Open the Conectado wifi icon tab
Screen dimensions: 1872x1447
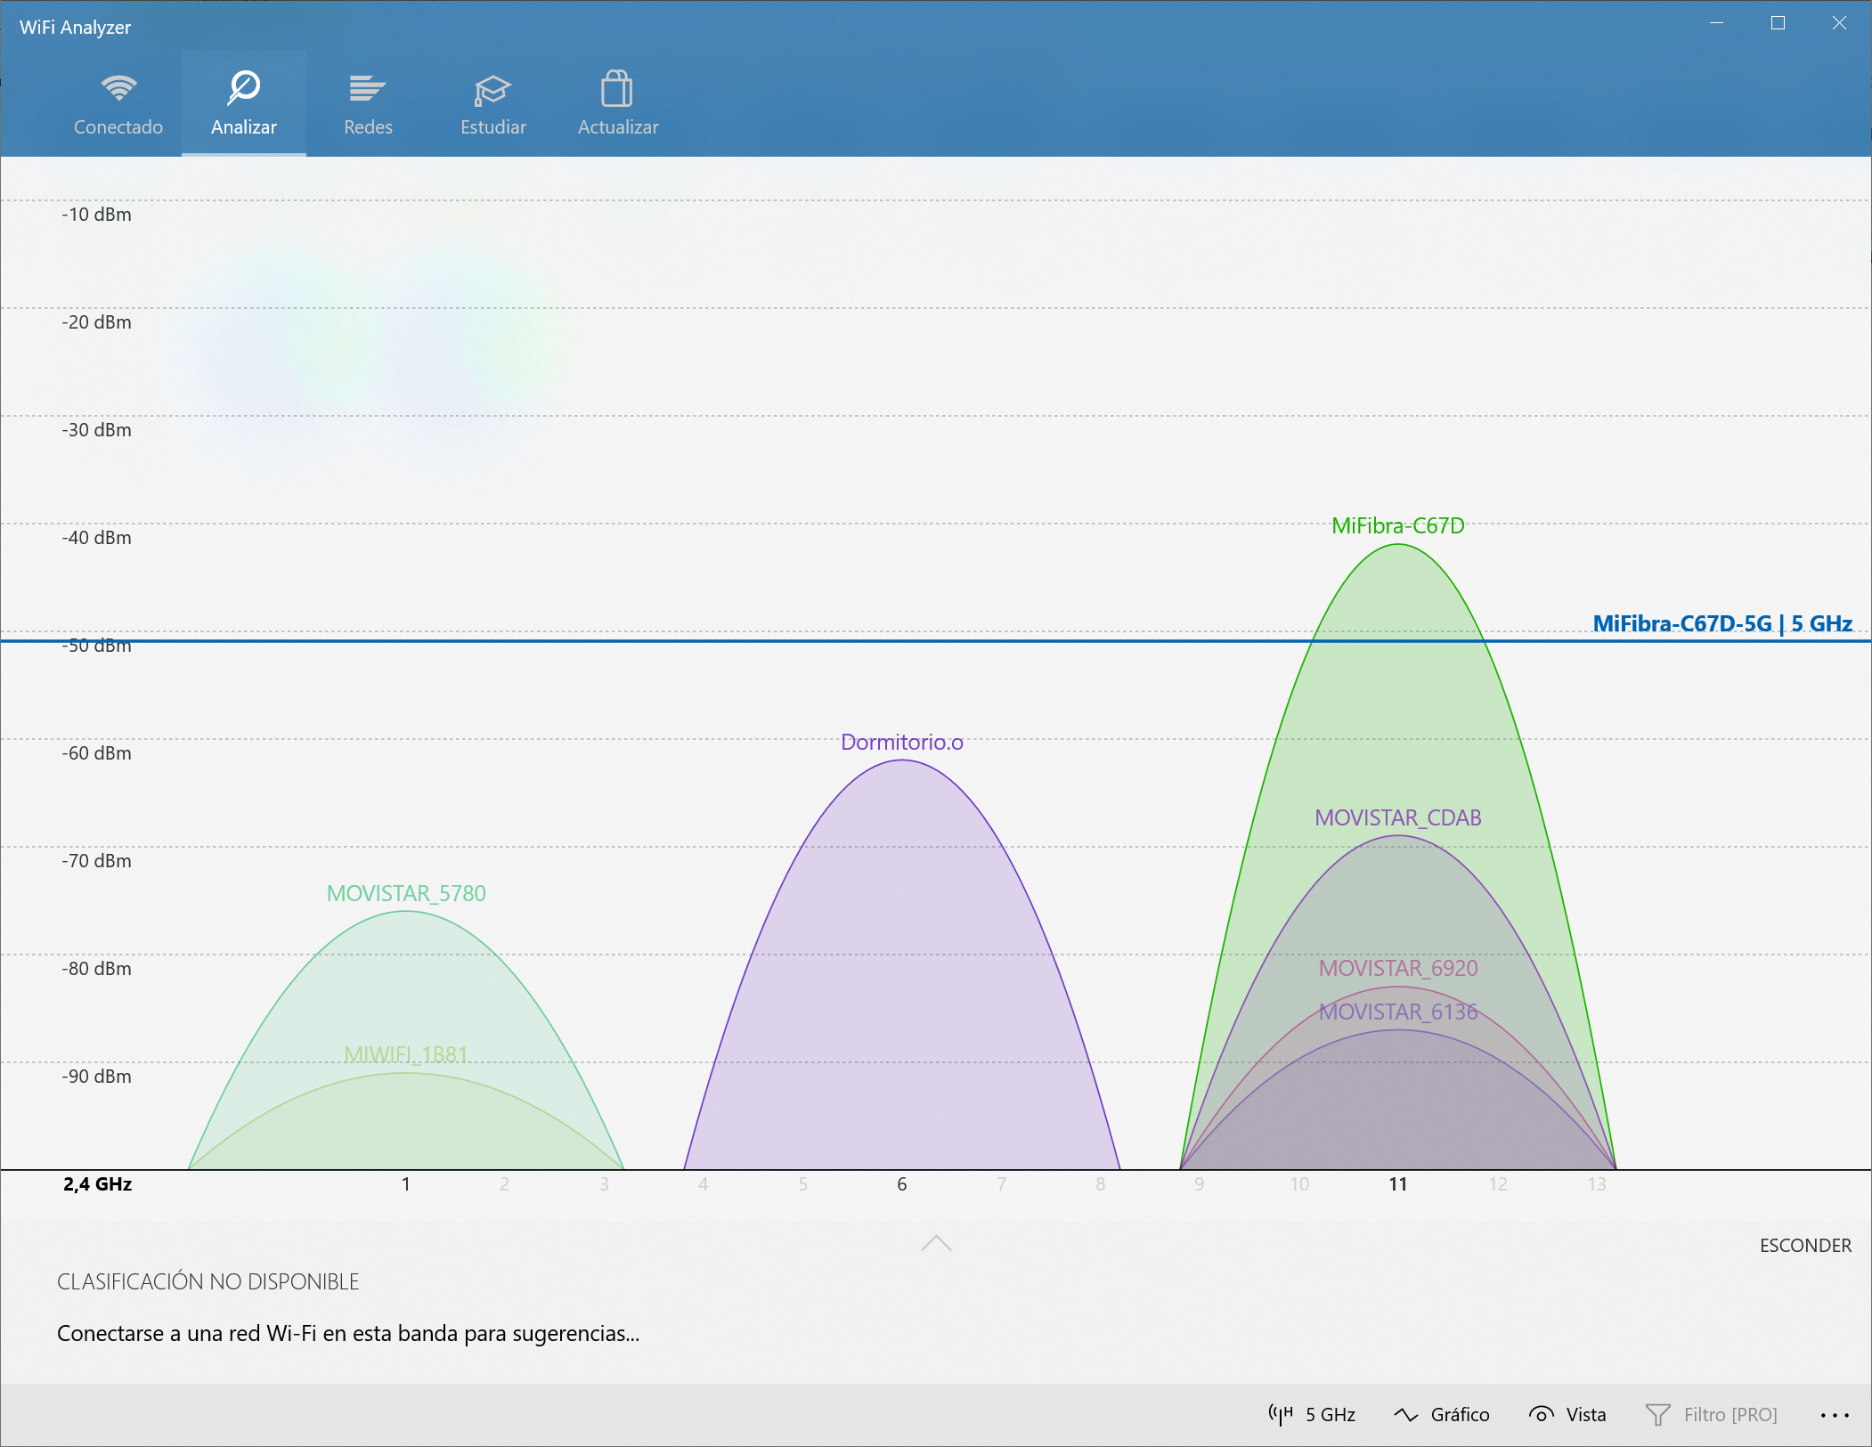coord(118,88)
